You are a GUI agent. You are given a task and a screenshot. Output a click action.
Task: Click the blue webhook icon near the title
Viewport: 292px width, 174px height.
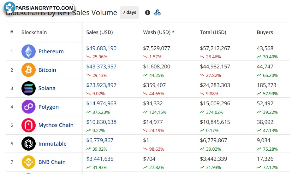pyautogui.click(x=157, y=13)
